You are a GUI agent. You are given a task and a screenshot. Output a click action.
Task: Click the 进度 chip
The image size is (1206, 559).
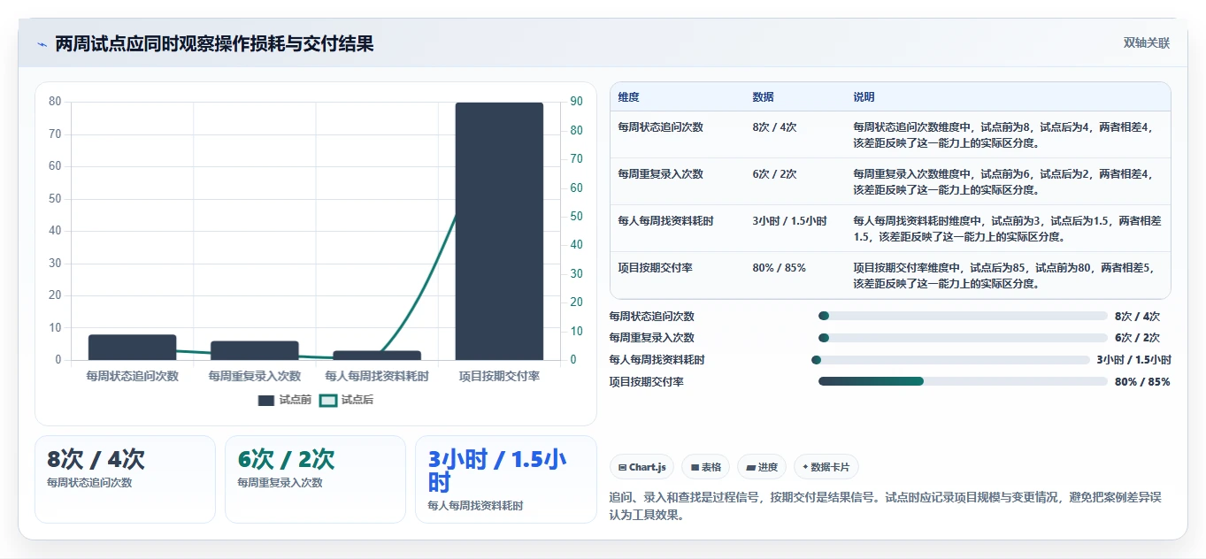tap(762, 467)
